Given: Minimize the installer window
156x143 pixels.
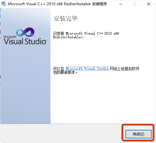Looking at the screenshot, I should tap(121, 4).
